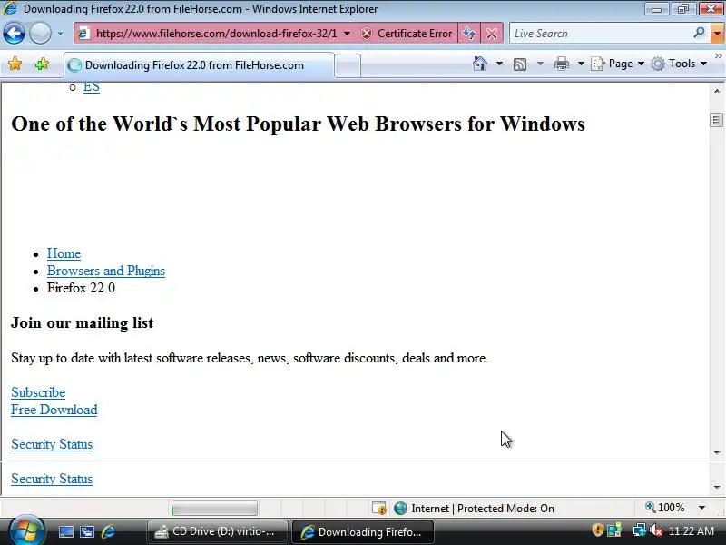Click Switch between windows quick launch icon
The image size is (726, 545).
[87, 531]
